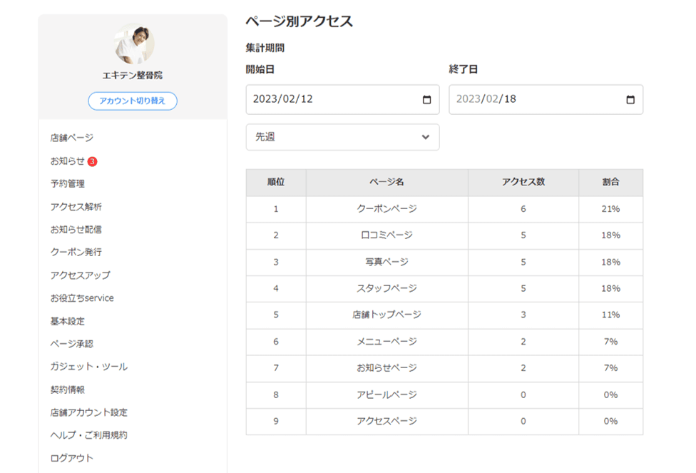Go to 予約管理 in the sidebar
Screen dimensions: 696x473
pyautogui.click(x=67, y=184)
